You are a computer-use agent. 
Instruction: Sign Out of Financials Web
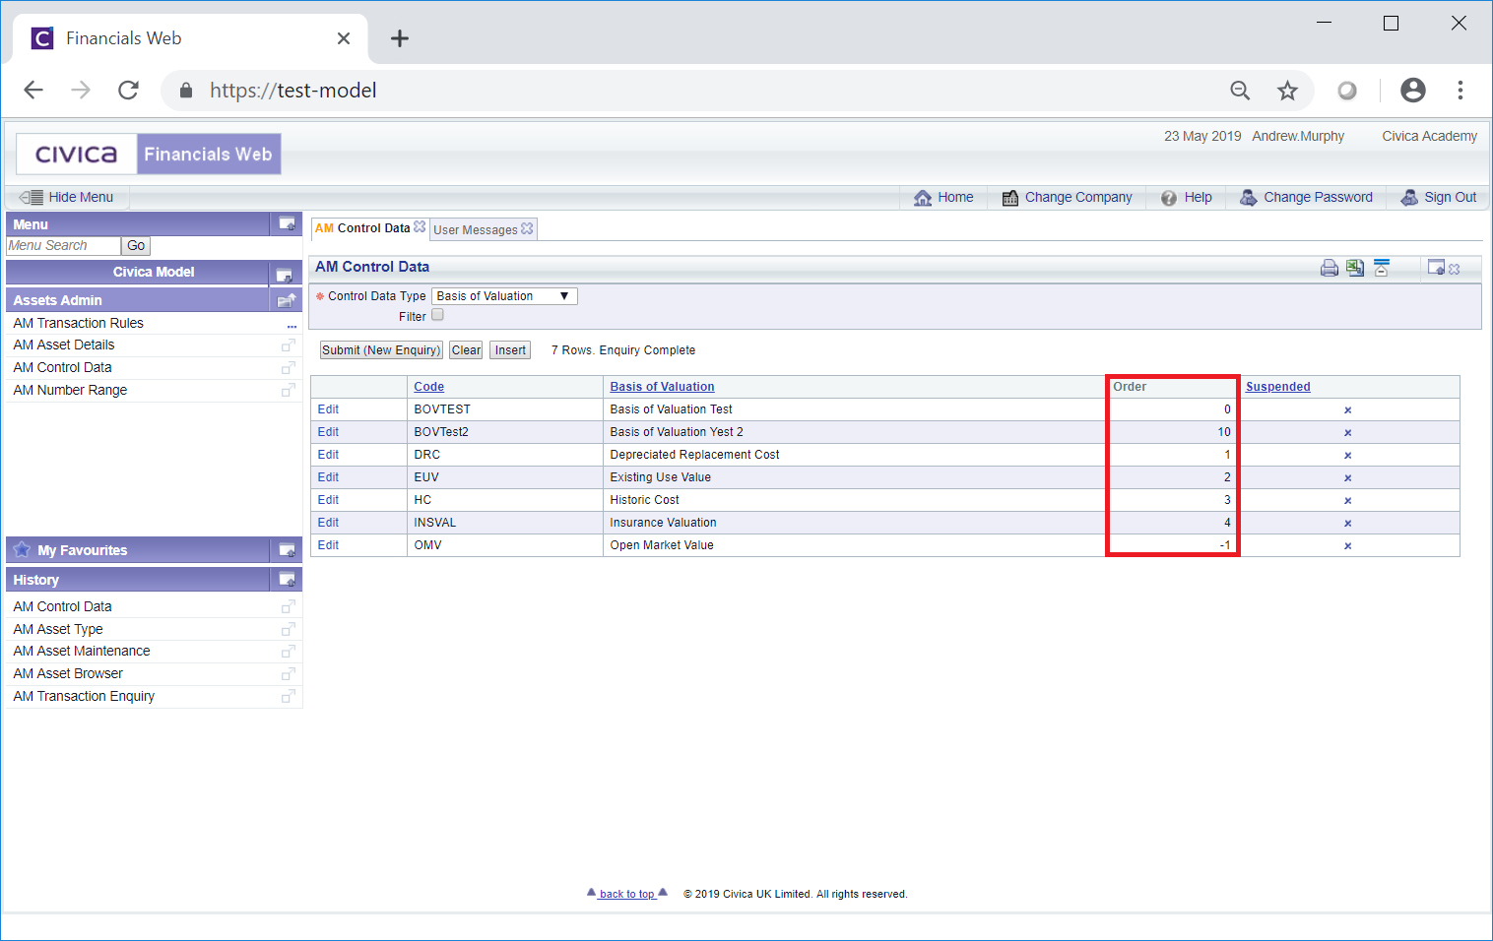pyautogui.click(x=1439, y=198)
